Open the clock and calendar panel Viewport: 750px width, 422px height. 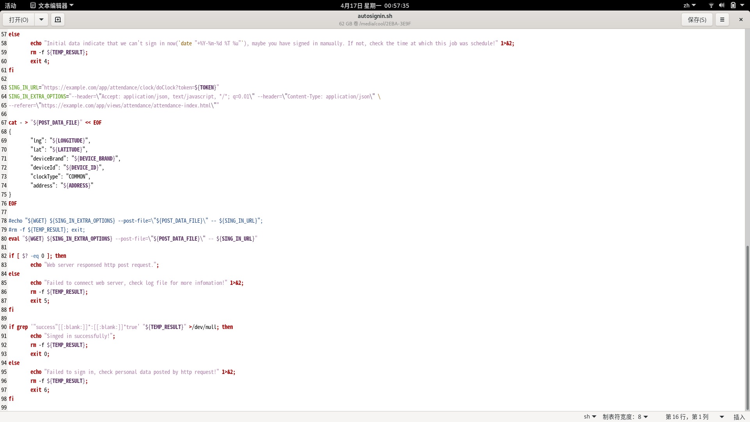click(x=375, y=5)
